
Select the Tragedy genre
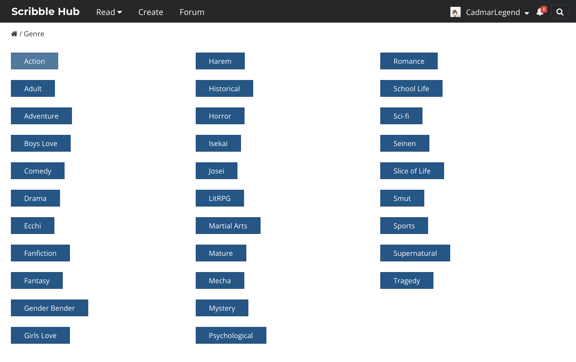point(406,280)
